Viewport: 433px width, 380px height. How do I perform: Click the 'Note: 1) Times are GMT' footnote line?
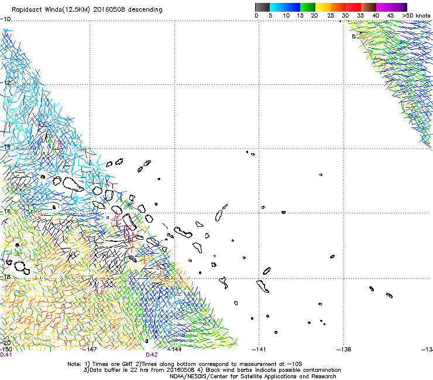(x=184, y=364)
